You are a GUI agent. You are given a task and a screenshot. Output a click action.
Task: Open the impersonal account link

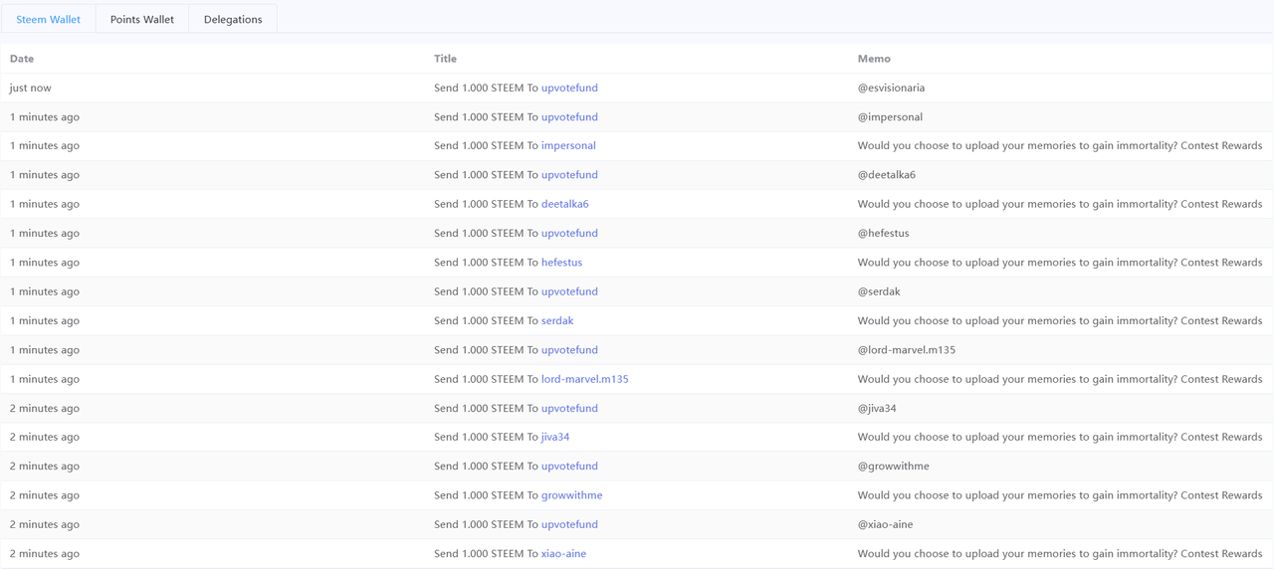[568, 145]
